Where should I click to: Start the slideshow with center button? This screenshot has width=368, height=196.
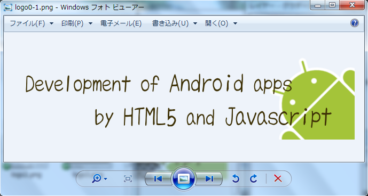coord(184,179)
